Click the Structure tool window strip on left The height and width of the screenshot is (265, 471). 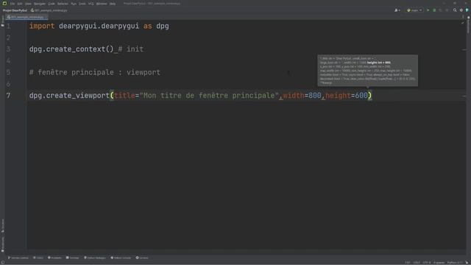point(2,226)
